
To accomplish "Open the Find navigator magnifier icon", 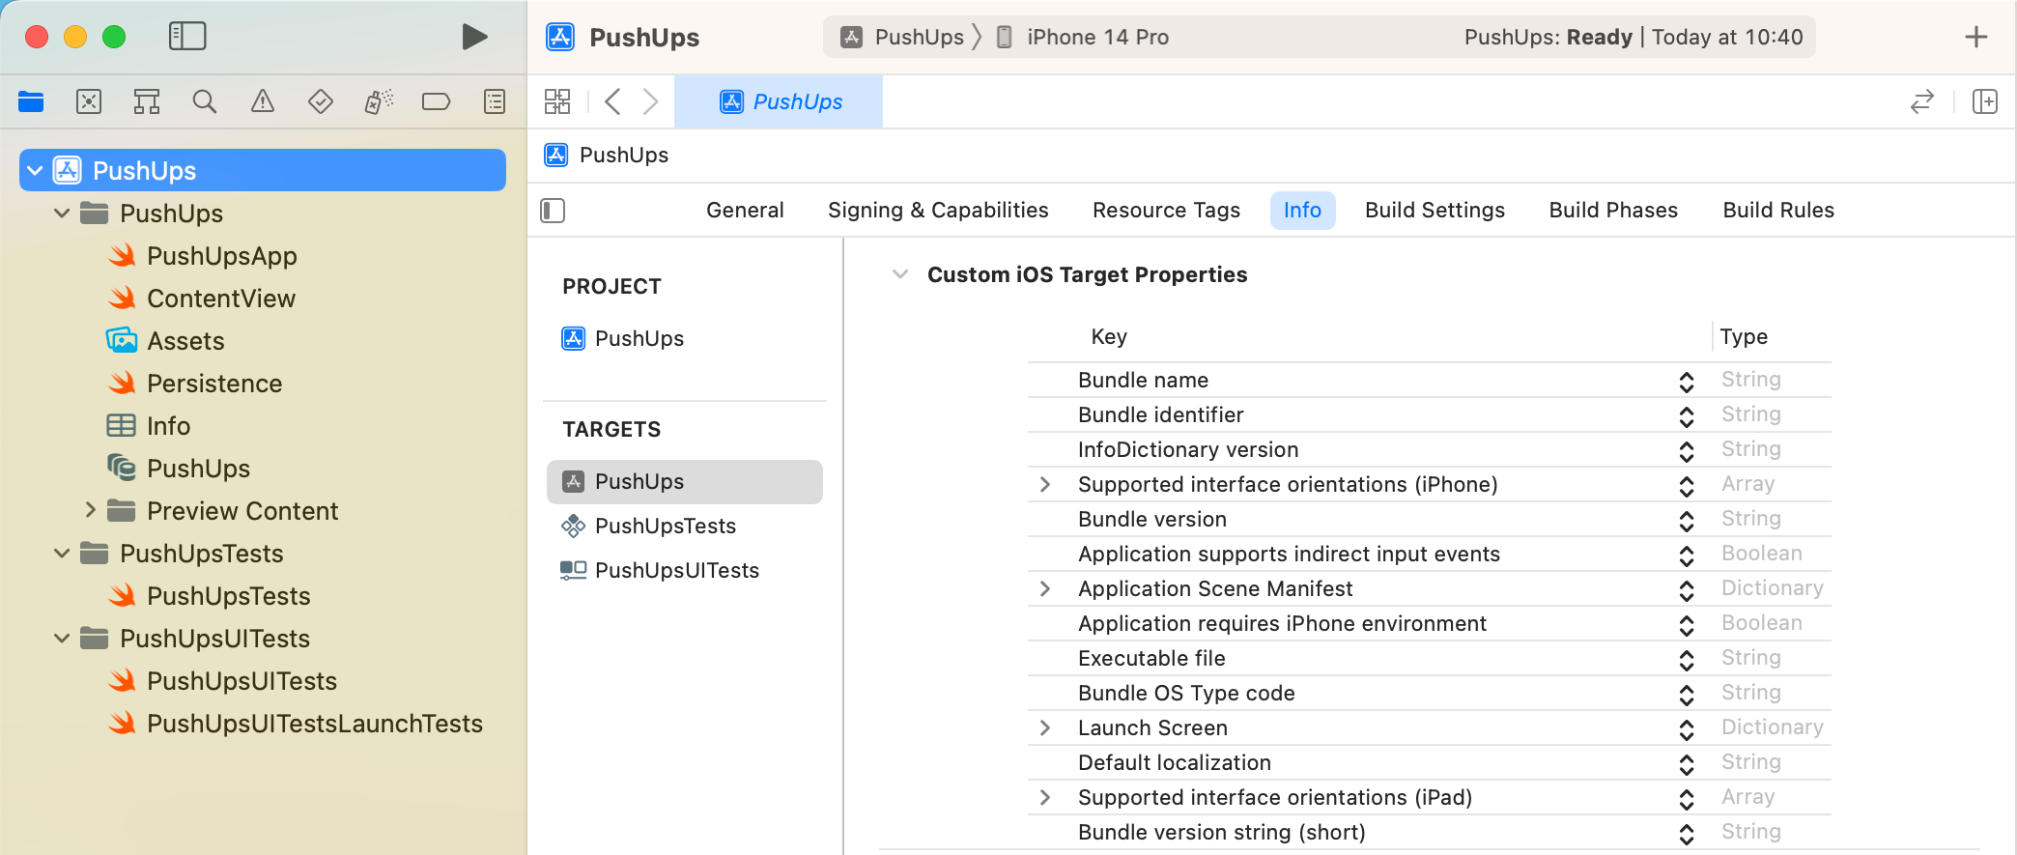I will [x=204, y=101].
